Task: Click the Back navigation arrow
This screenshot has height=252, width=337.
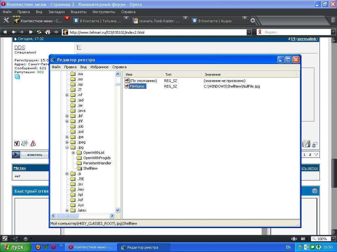Action: coord(14,32)
